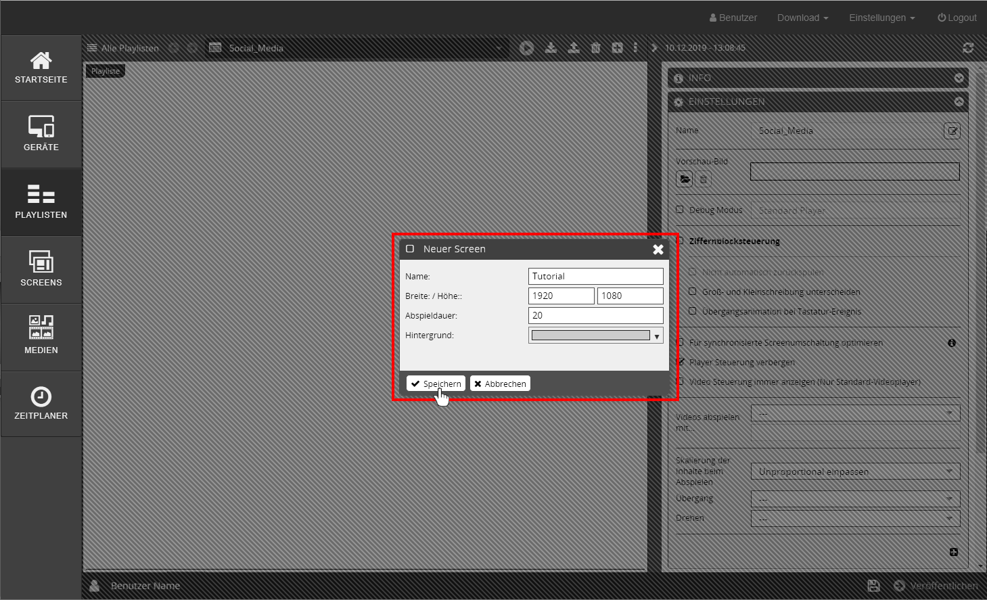Open the Skalierung Unproportional einpassen dropdown
This screenshot has width=987, height=600.
coord(855,471)
